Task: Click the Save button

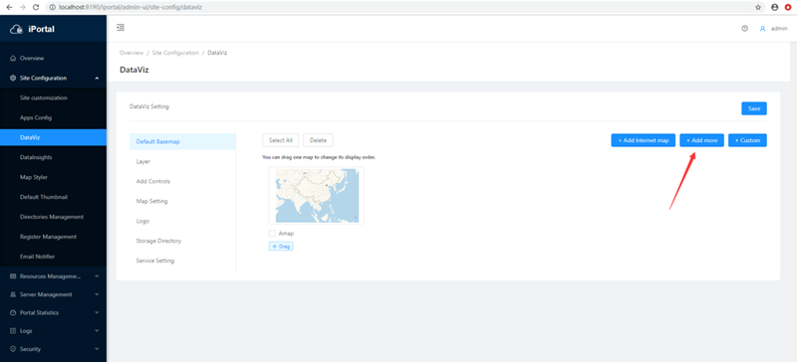Action: 754,108
